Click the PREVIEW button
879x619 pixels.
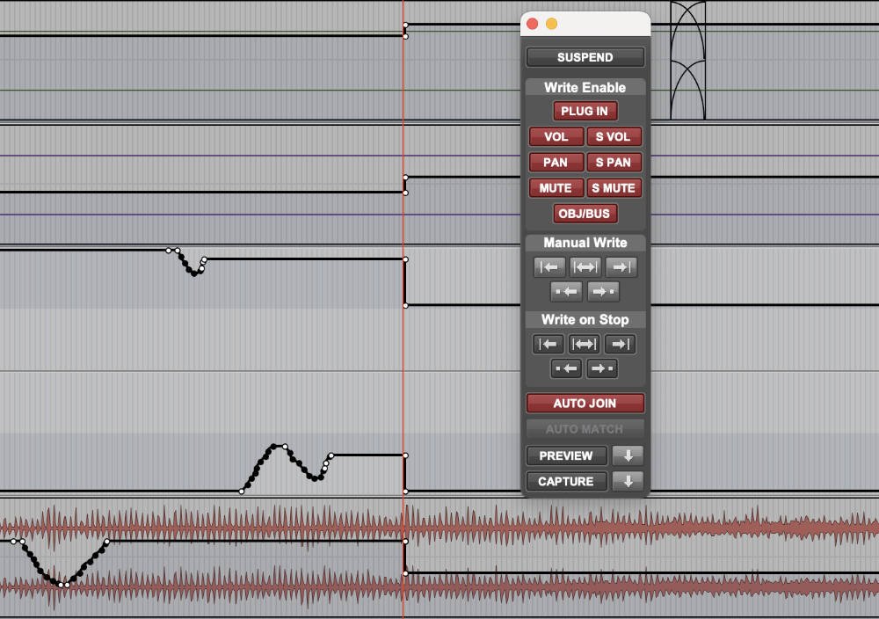pos(566,455)
